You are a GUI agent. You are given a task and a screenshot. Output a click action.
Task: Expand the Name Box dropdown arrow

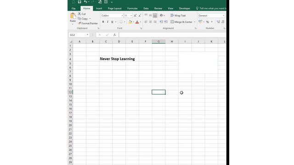pos(87,35)
